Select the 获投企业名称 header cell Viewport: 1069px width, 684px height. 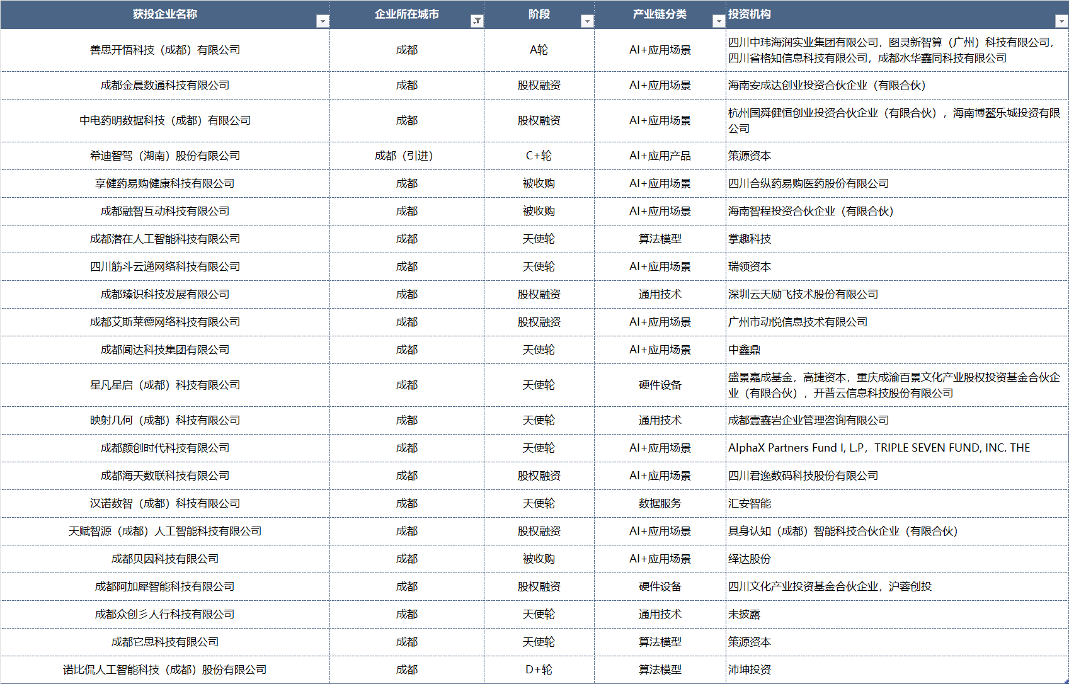click(x=164, y=14)
